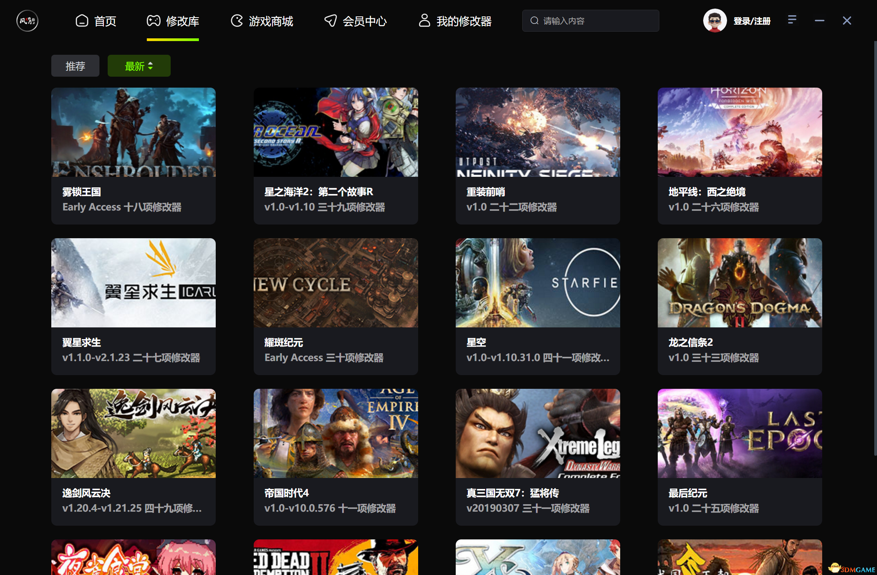Click v1.1.0-v2.1.23 二十七项修改器 text
877x575 pixels.
coord(131,358)
